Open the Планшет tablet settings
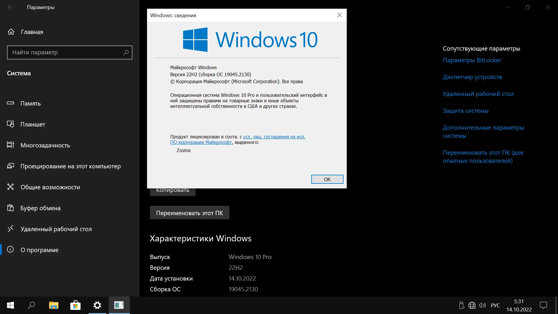Image resolution: width=558 pixels, height=314 pixels. (x=33, y=124)
